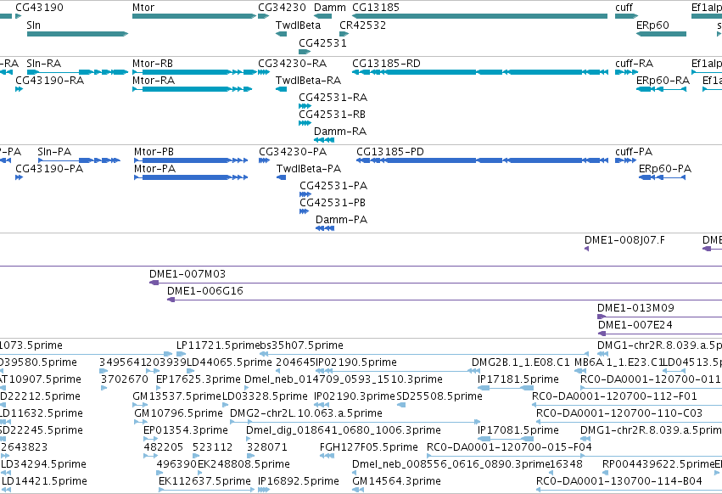
Task: Click the CG42531-PA protein label
Action: point(333,186)
